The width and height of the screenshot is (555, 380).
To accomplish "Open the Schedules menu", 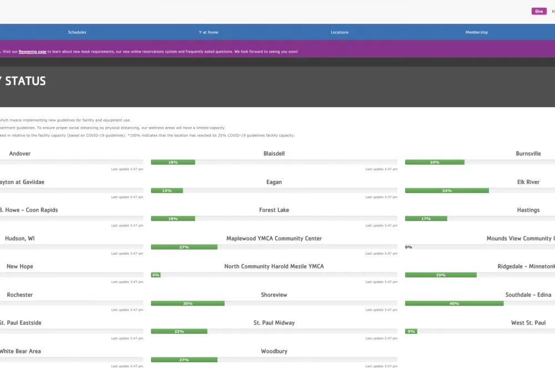I will [77, 32].
